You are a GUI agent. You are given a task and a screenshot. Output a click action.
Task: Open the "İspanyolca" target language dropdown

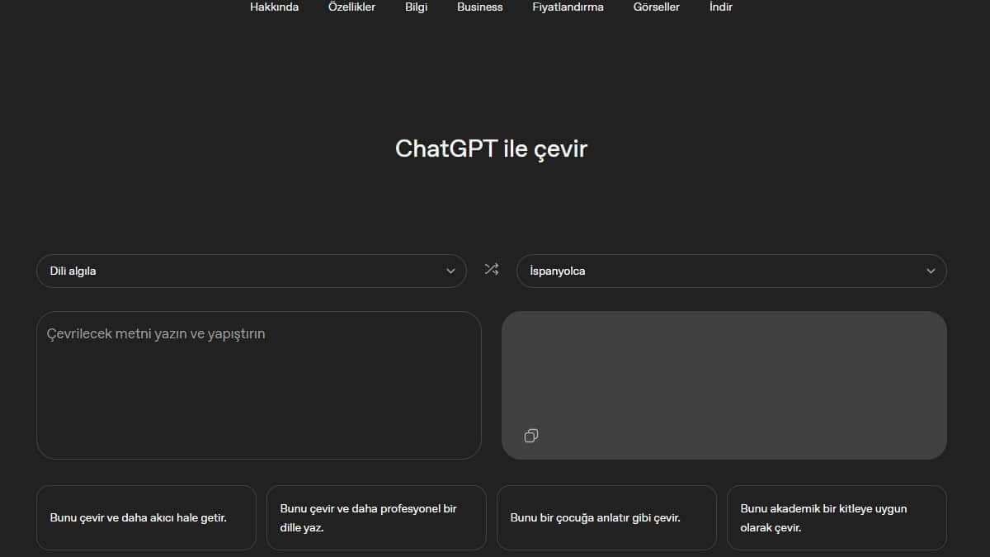[726, 271]
